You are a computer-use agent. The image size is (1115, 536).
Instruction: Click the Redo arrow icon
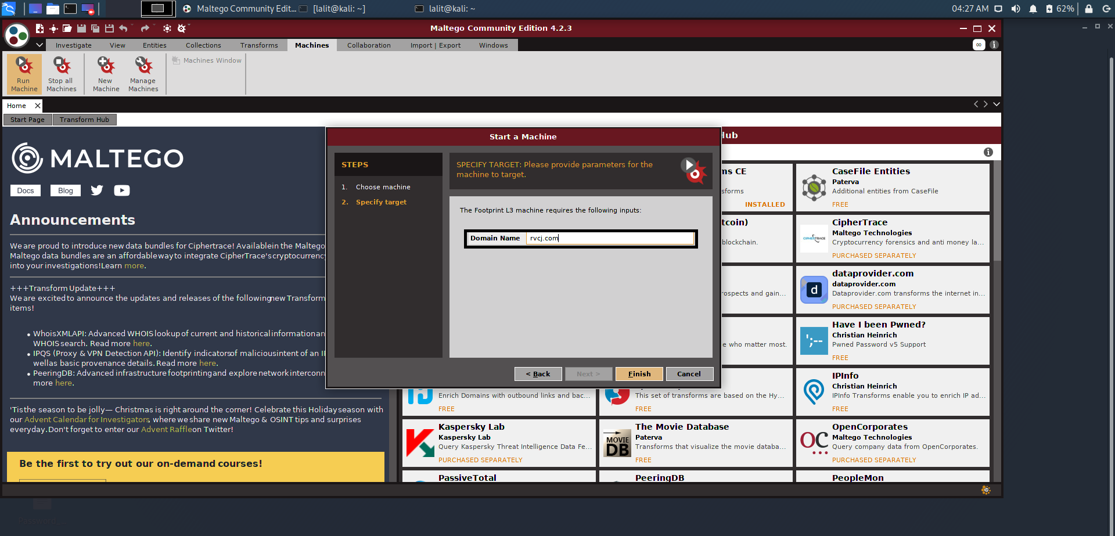145,28
